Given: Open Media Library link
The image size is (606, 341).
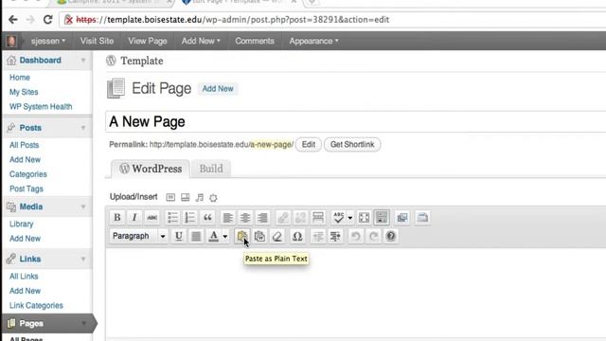Looking at the screenshot, I should [21, 224].
